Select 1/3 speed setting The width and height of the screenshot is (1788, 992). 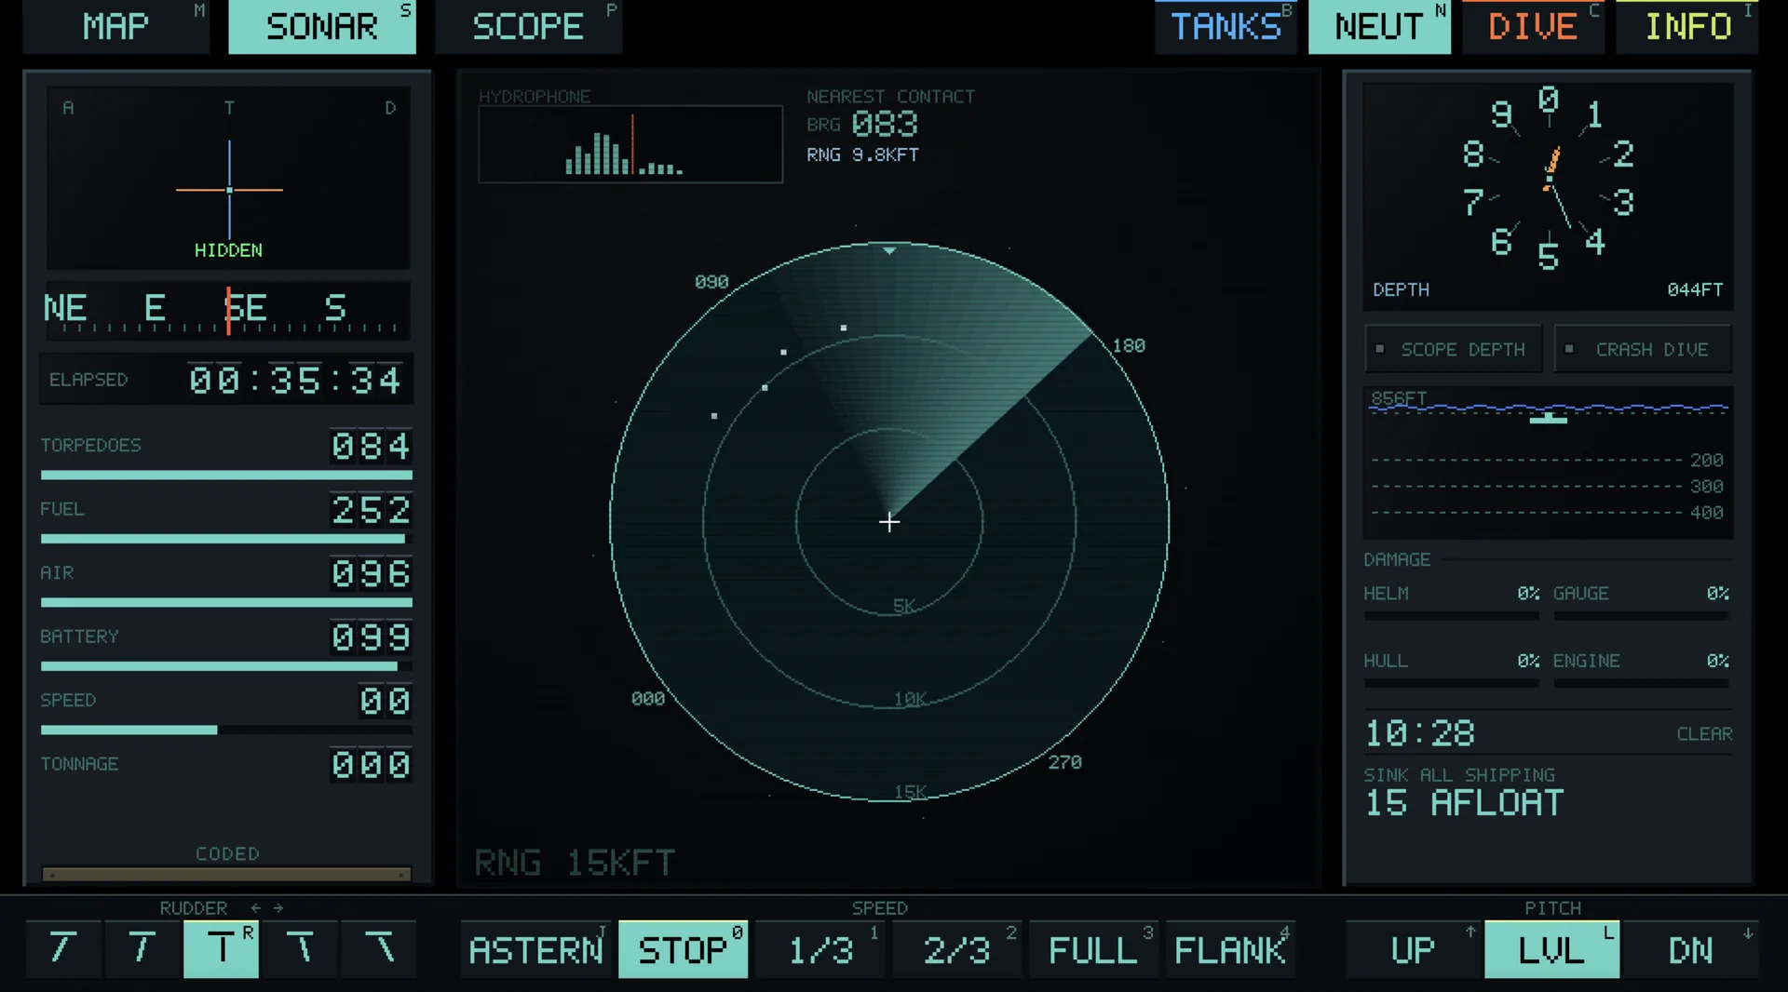(819, 949)
